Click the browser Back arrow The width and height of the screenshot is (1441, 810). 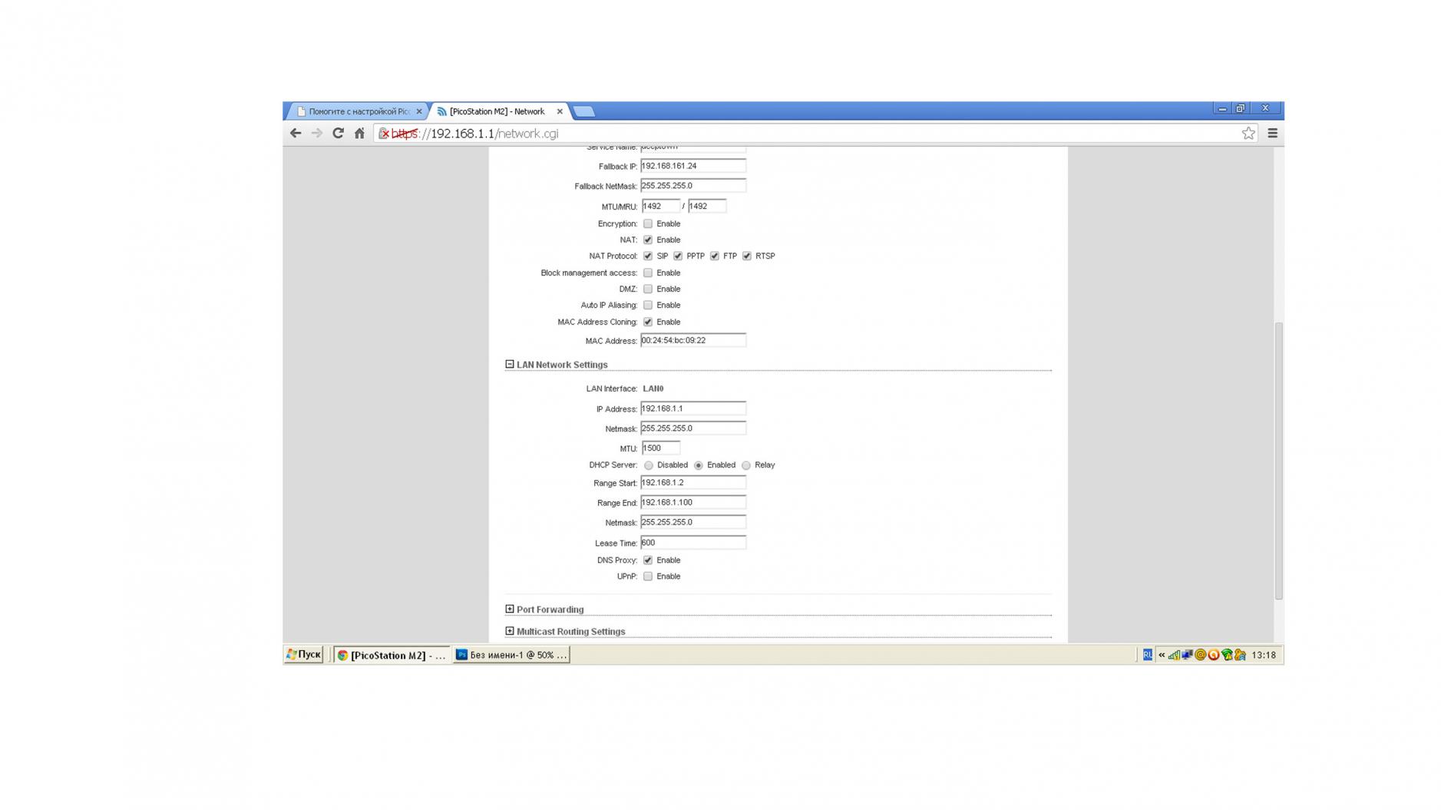(296, 134)
